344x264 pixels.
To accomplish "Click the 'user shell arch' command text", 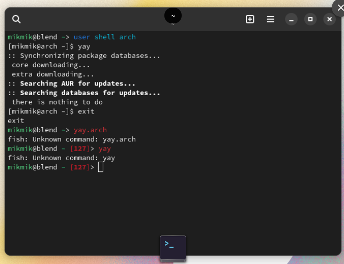I will 105,37.
